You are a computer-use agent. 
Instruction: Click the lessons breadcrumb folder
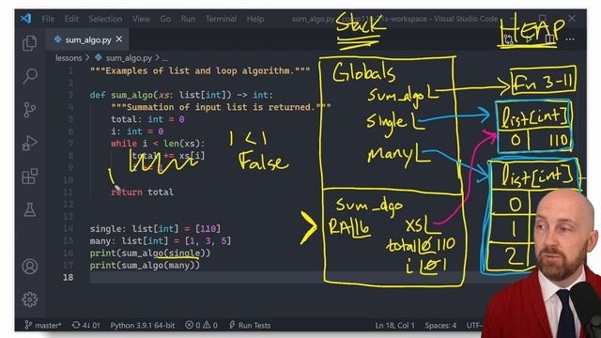(69, 58)
